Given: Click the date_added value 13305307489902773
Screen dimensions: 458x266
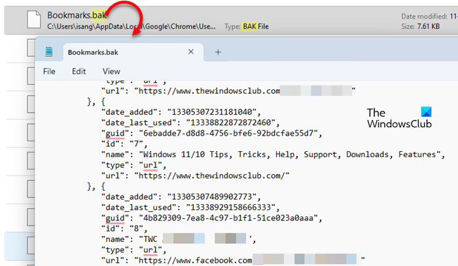Looking at the screenshot, I should [212, 197].
